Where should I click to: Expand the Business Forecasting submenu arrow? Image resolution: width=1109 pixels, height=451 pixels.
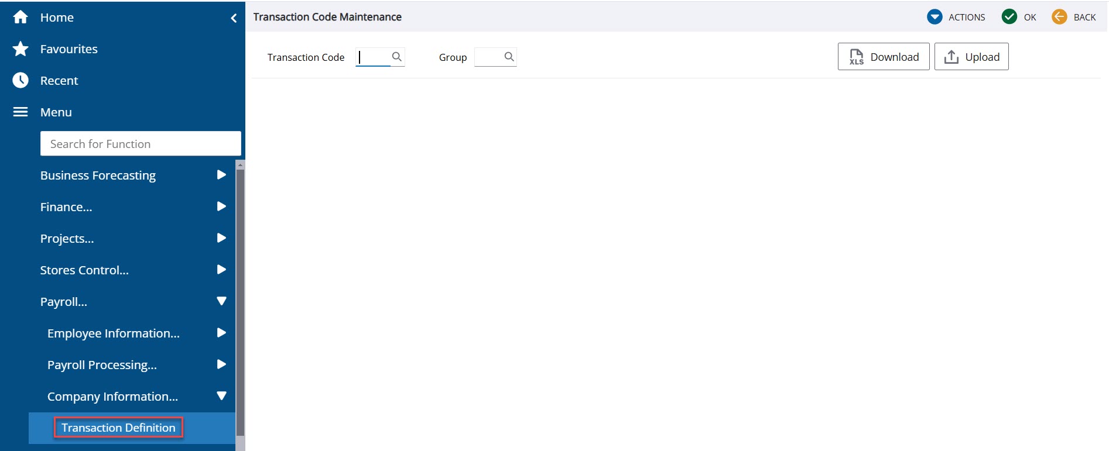pyautogui.click(x=221, y=175)
